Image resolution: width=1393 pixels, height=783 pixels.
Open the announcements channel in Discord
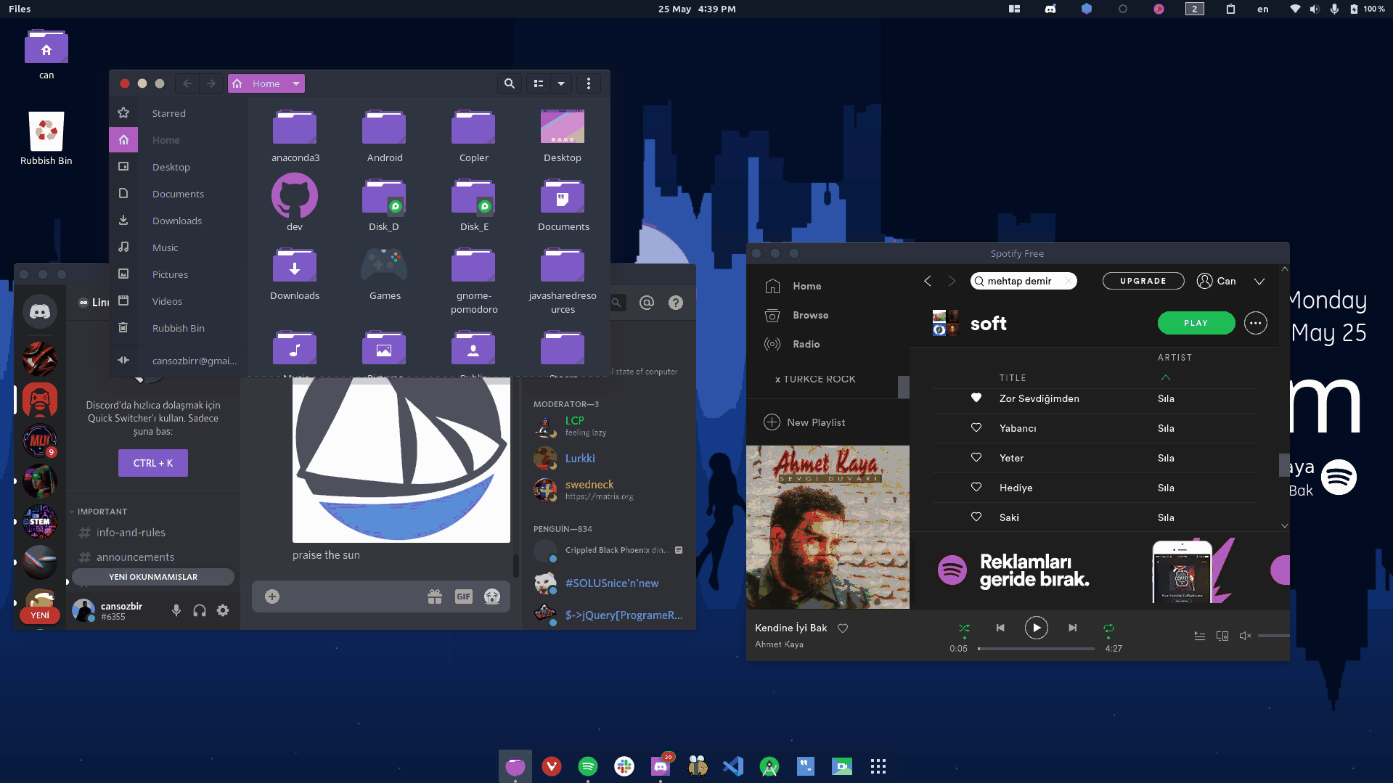coord(135,557)
